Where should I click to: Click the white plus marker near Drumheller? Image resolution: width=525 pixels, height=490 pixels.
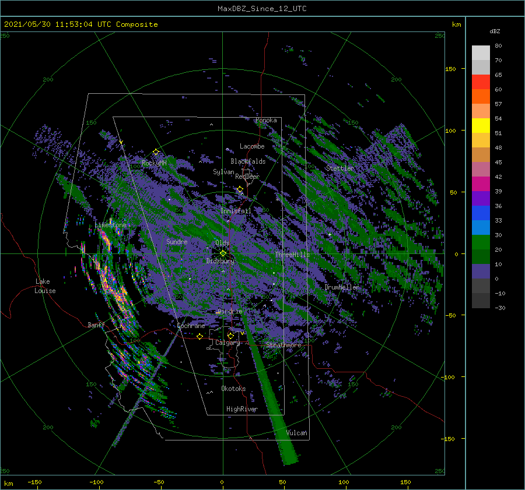(x=330, y=234)
